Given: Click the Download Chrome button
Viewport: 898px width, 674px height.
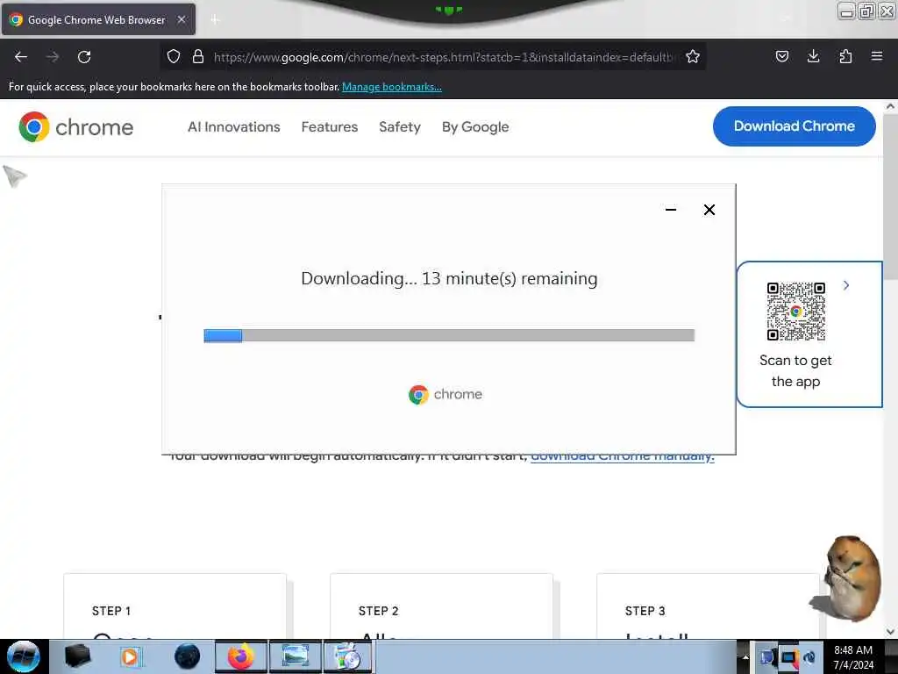Looking at the screenshot, I should pyautogui.click(x=794, y=126).
